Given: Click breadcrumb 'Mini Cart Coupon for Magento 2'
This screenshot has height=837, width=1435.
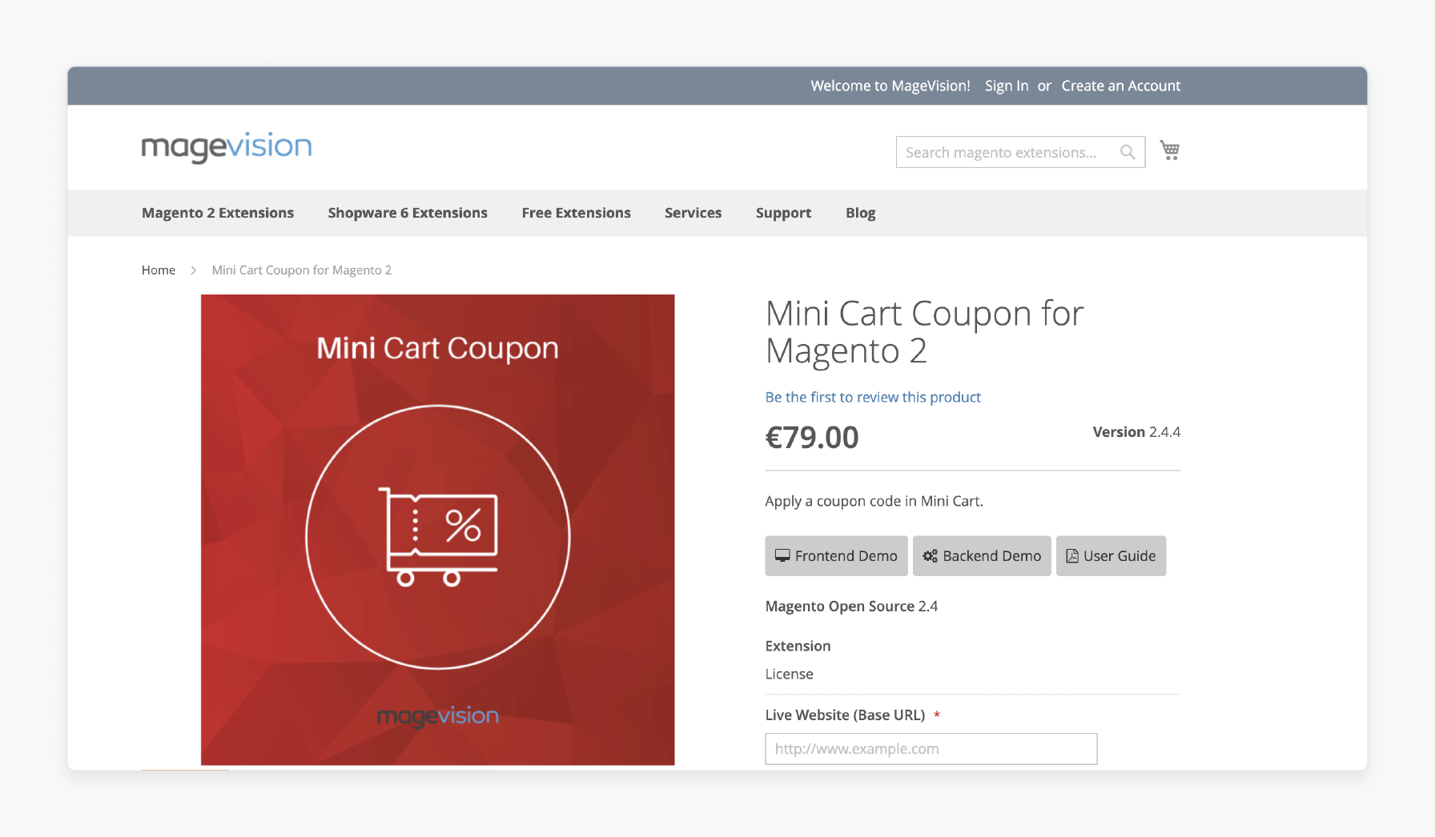Looking at the screenshot, I should coord(302,270).
